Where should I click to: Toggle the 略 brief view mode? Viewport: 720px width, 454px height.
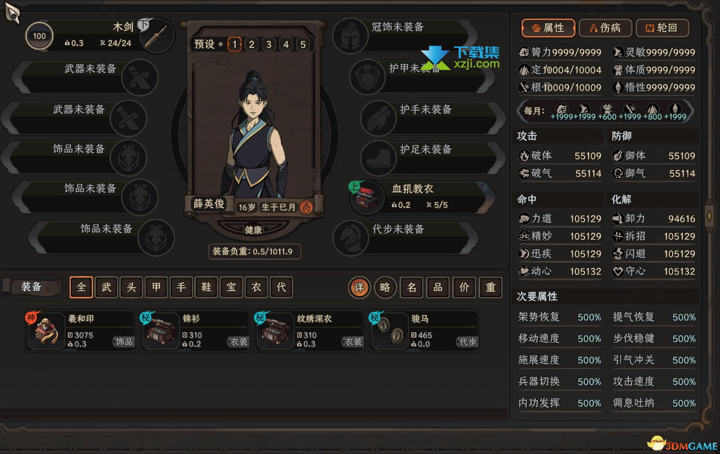(x=385, y=287)
